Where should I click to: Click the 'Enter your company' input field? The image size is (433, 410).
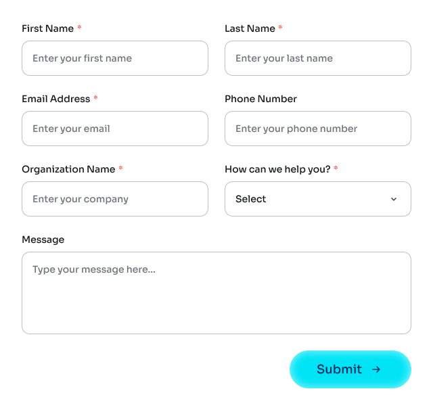115,199
